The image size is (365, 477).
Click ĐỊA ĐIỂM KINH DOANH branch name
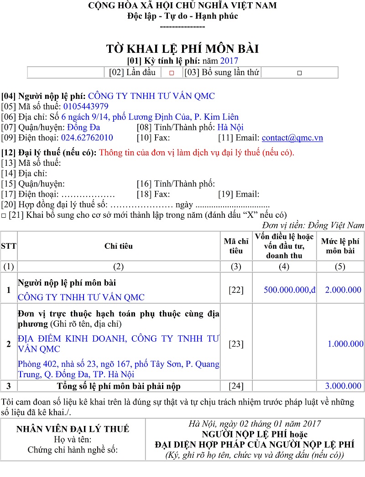119,344
